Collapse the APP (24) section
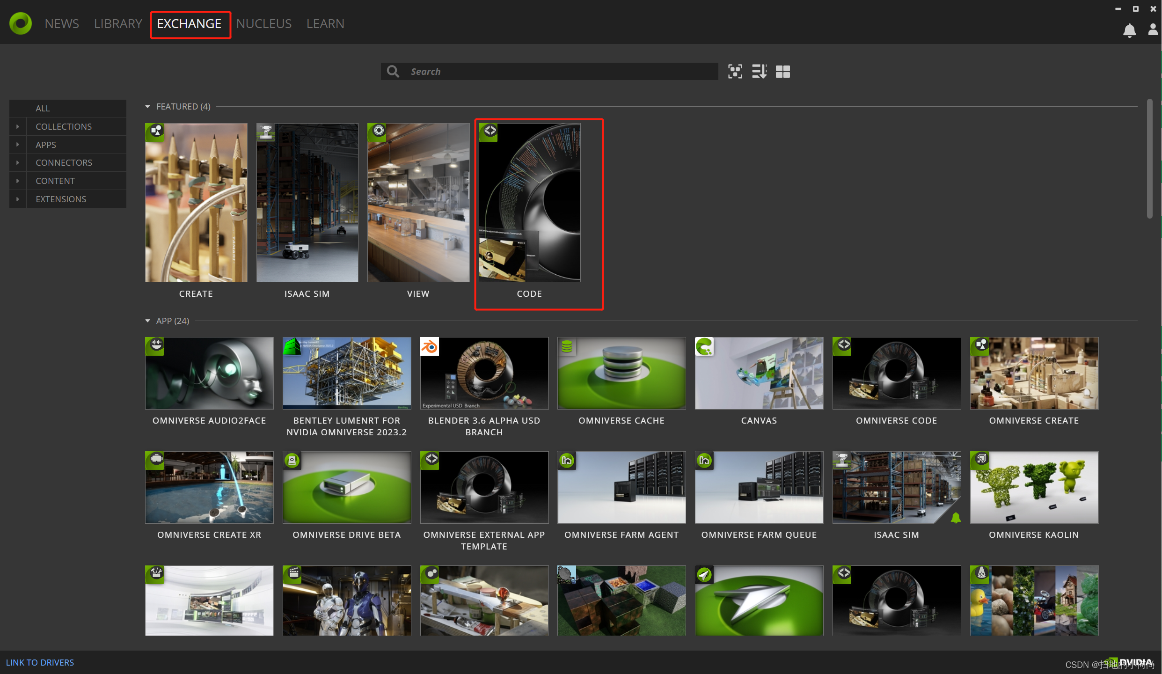 click(148, 321)
